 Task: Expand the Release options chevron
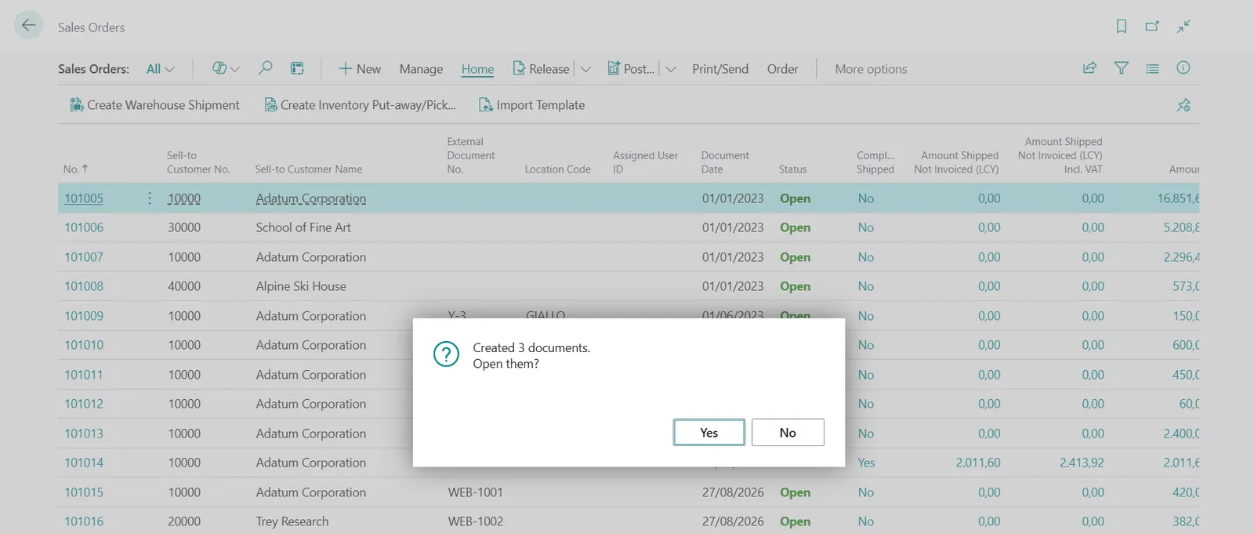[585, 69]
